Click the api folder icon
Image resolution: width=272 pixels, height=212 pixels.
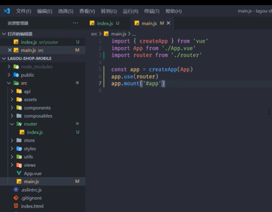point(19,91)
